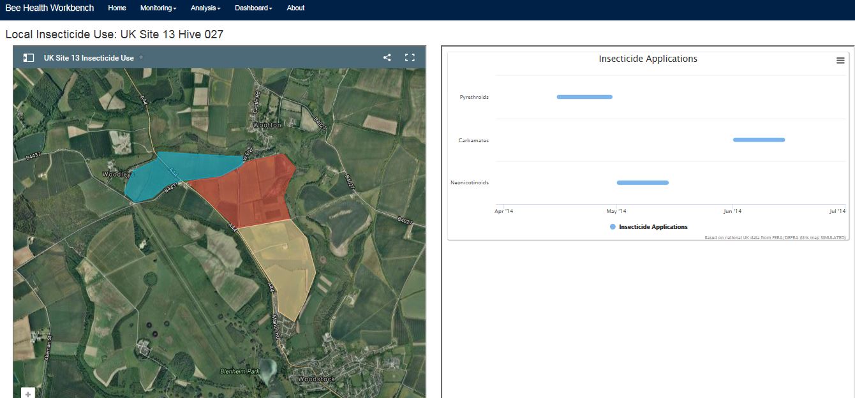Image resolution: width=855 pixels, height=398 pixels.
Task: Click the Carbamates axis label
Action: pyautogui.click(x=473, y=140)
